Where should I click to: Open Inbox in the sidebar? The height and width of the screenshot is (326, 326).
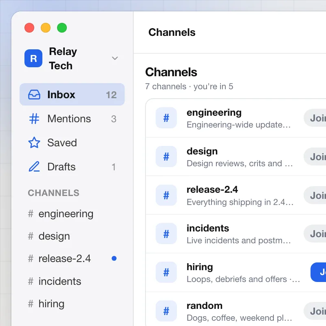tap(72, 95)
